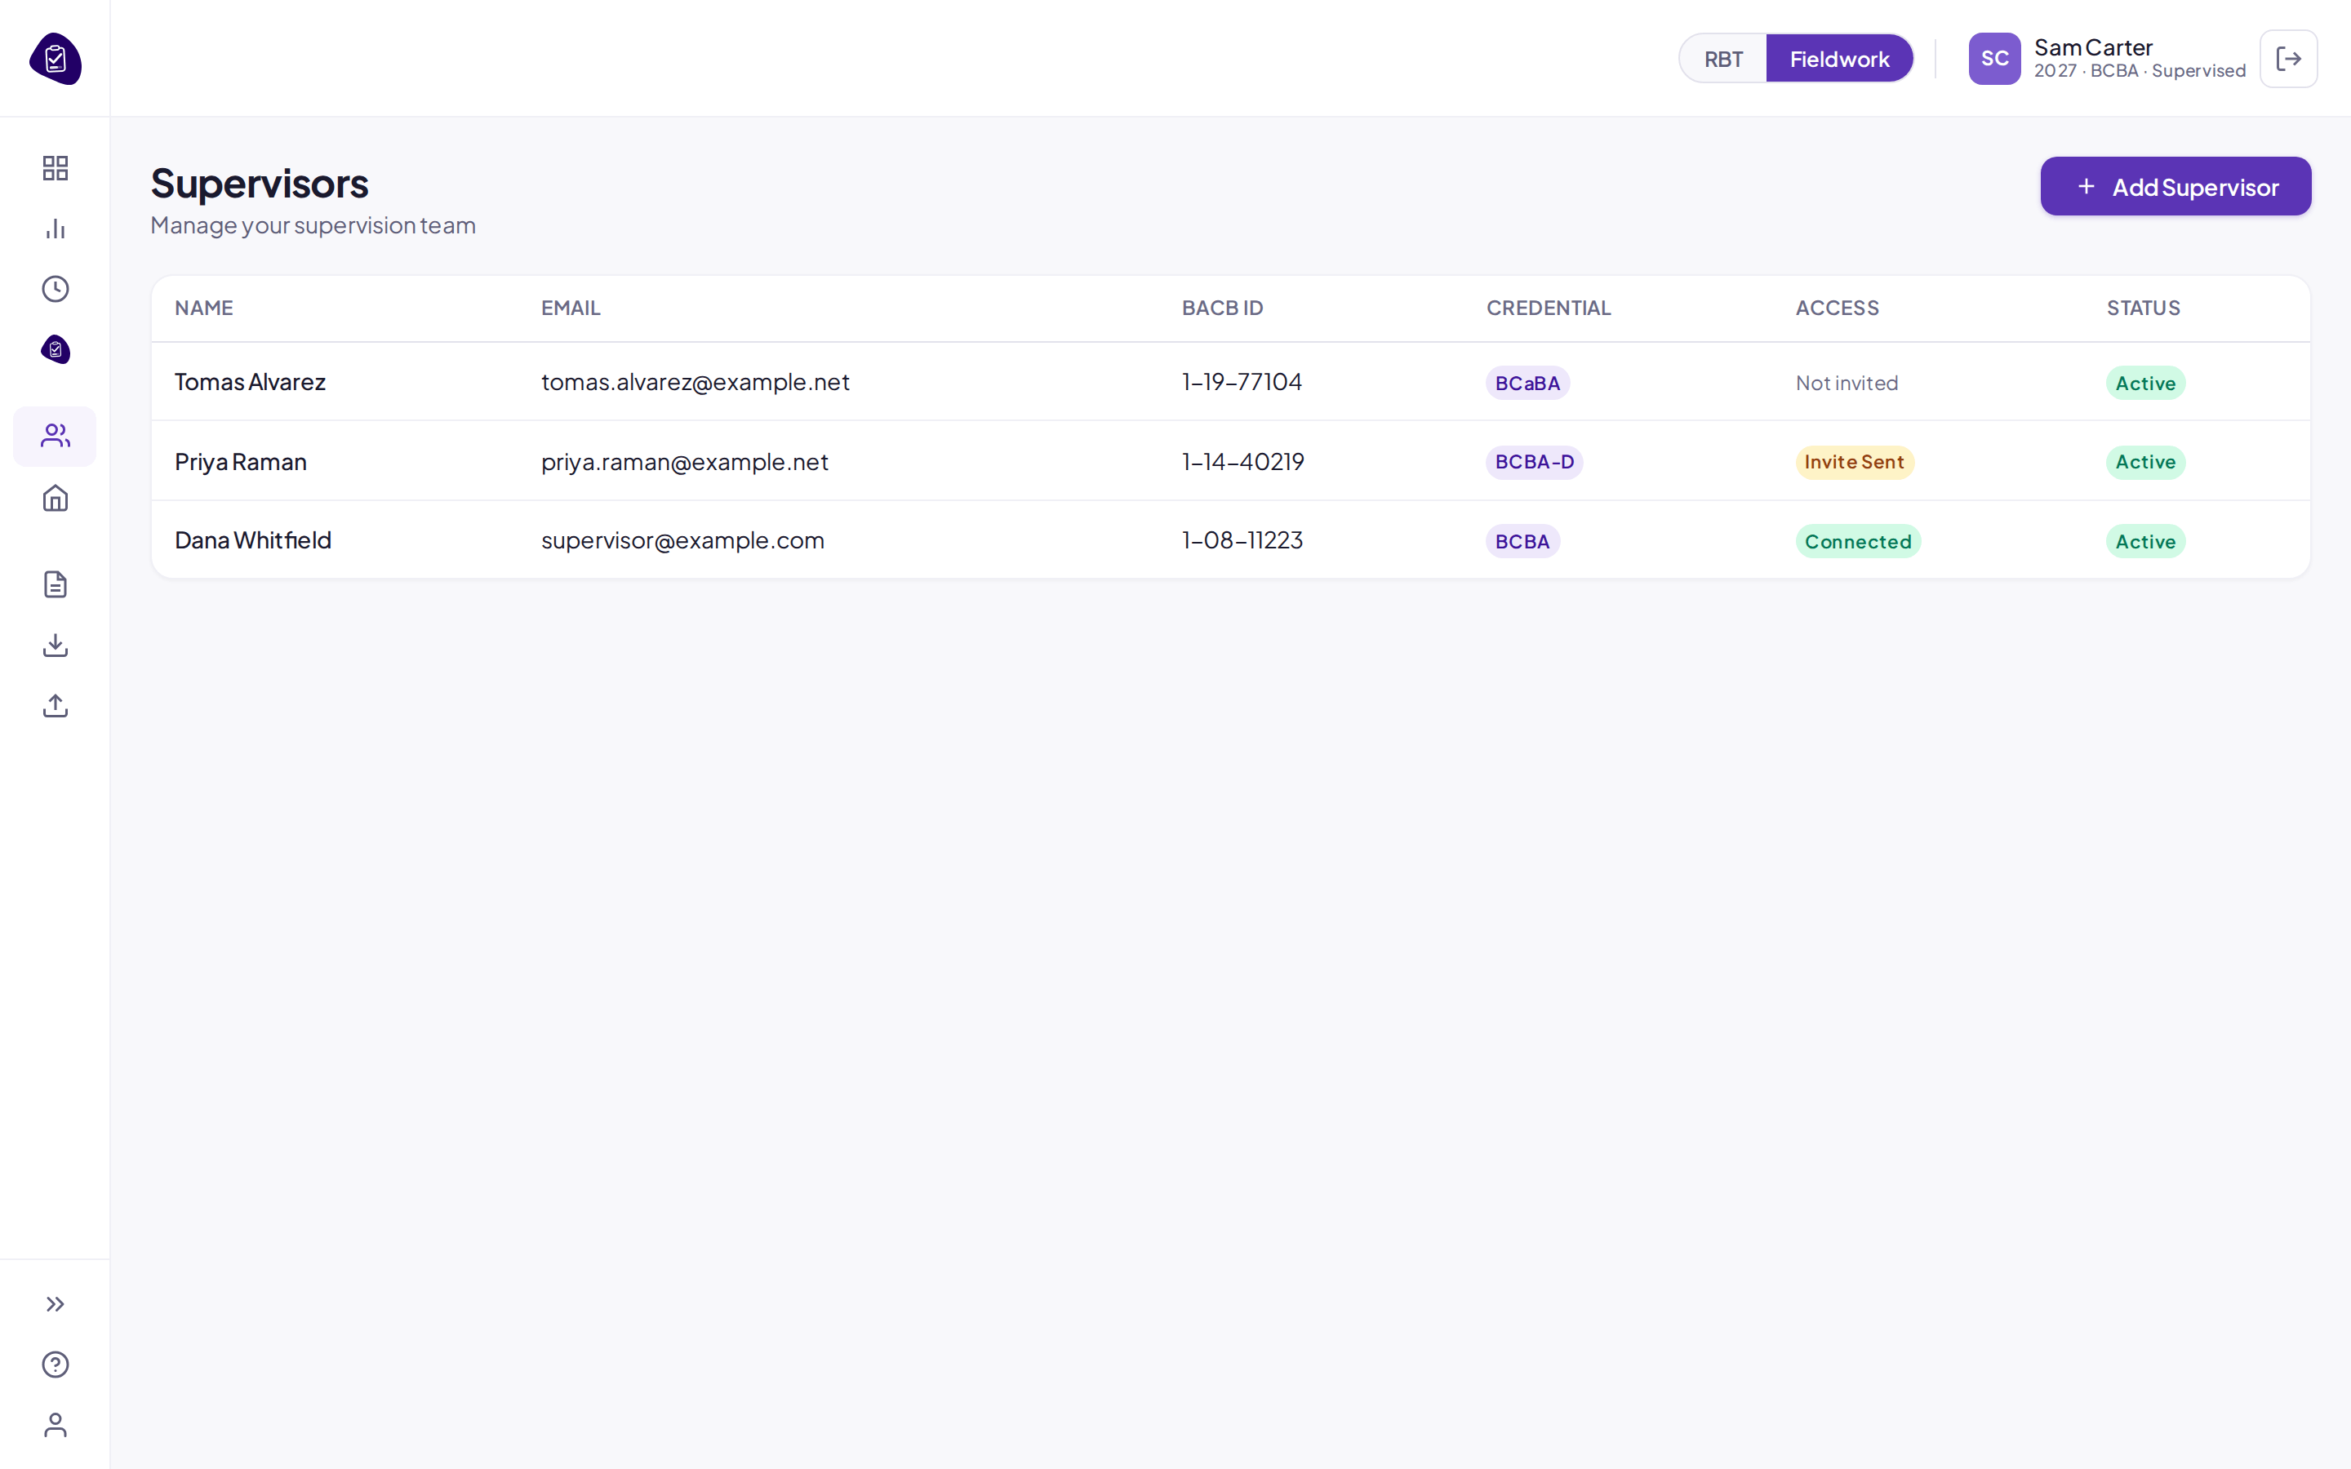2351x1469 pixels.
Task: Click BACB ID 1-08-11223
Action: pos(1242,540)
